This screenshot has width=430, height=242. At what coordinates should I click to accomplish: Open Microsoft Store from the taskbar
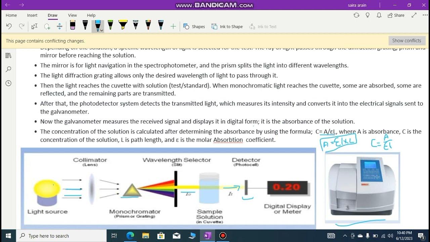point(161,236)
